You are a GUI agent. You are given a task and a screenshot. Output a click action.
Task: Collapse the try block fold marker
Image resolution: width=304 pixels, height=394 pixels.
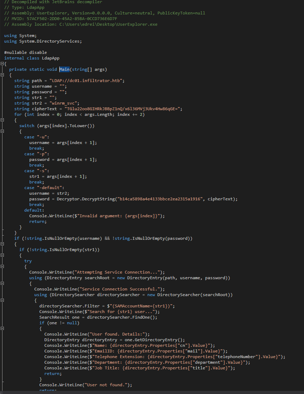tap(2, 266)
